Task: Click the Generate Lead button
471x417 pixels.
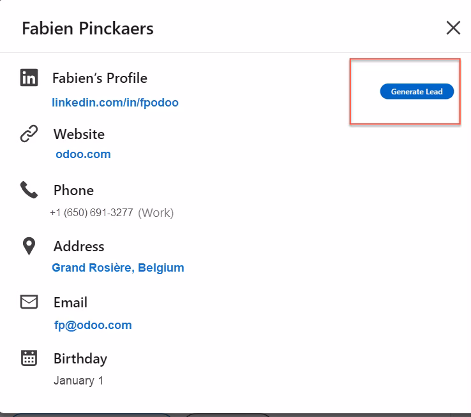Action: pos(417,92)
